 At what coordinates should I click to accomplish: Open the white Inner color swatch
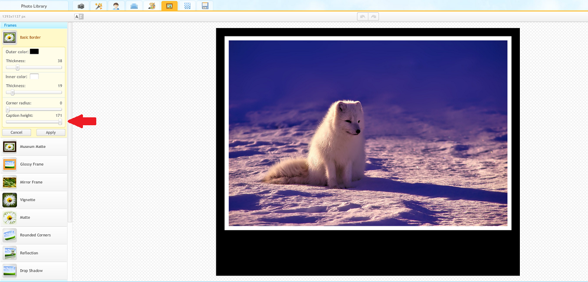pyautogui.click(x=34, y=76)
